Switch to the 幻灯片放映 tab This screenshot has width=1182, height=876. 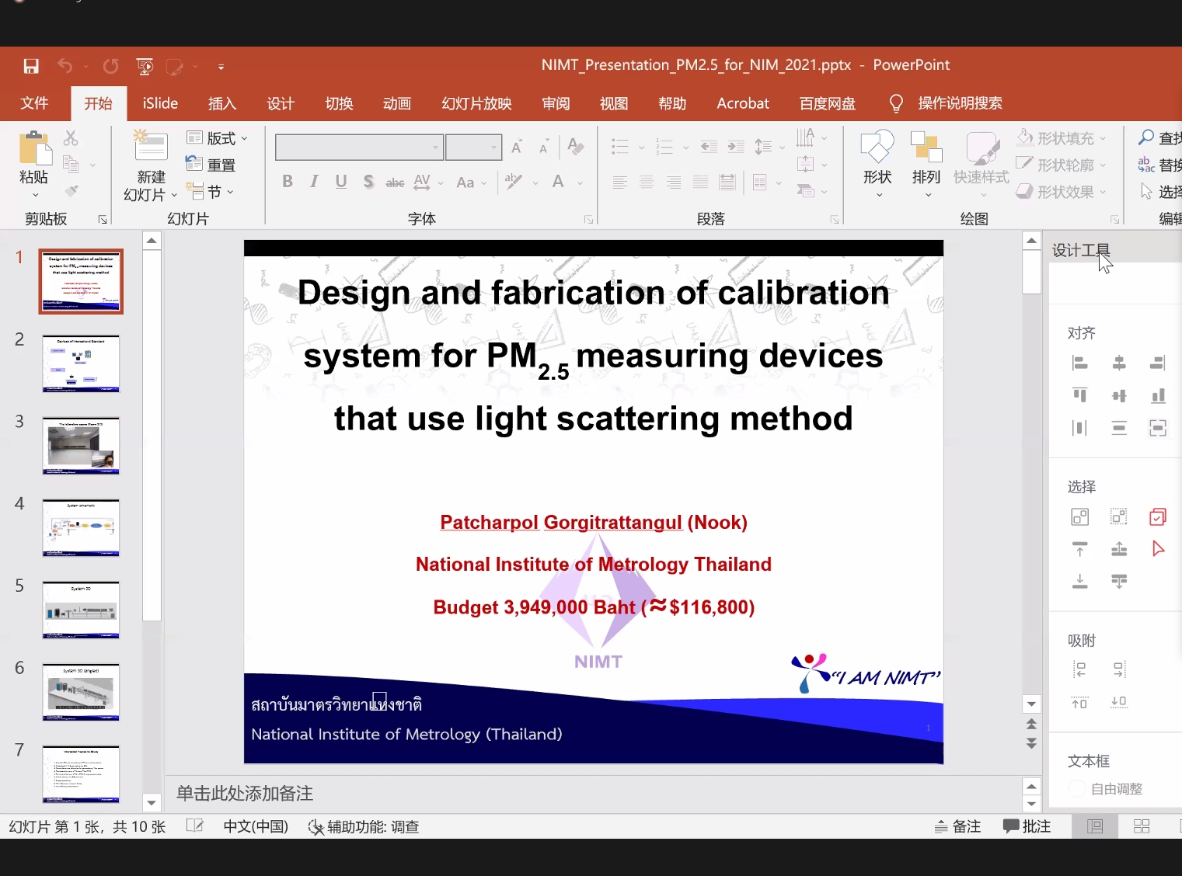(x=476, y=103)
